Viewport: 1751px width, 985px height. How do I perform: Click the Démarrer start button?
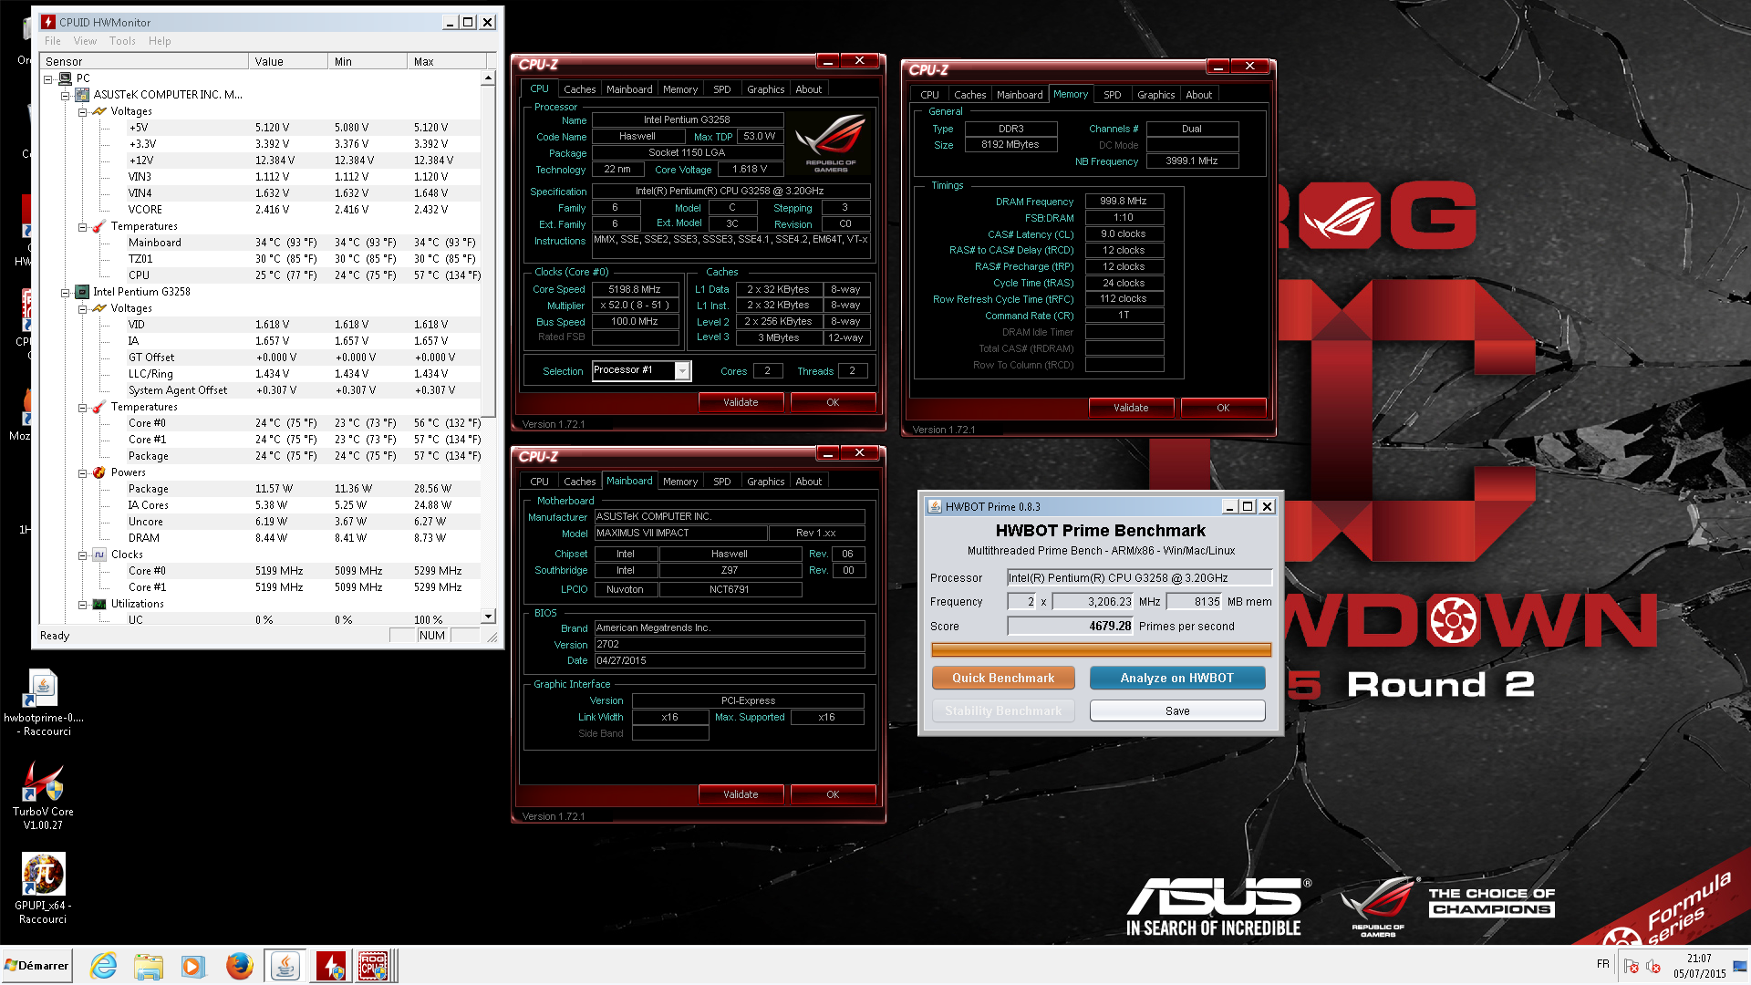[36, 966]
